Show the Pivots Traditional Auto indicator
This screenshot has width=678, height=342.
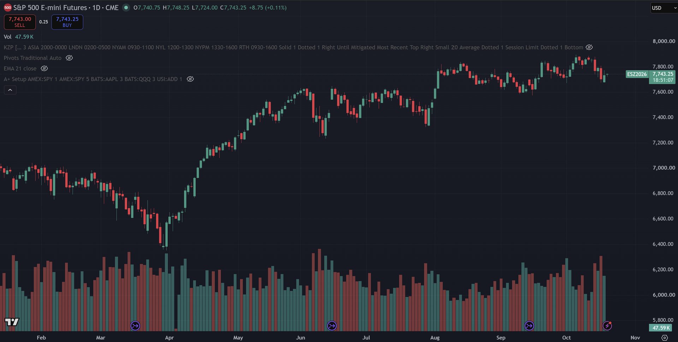69,58
